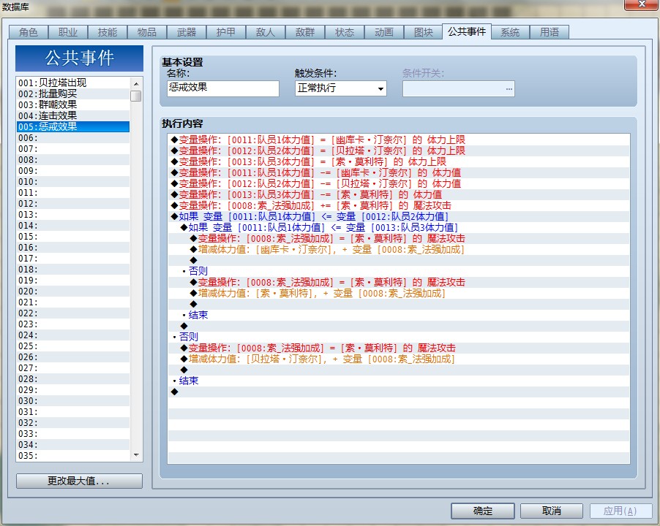
Task: Click the 更改最大值... button
Action: [79, 481]
